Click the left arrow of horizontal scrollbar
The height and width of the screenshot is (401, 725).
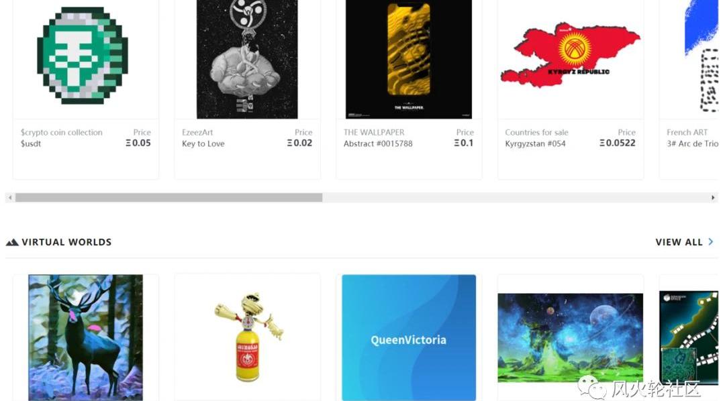click(x=10, y=198)
